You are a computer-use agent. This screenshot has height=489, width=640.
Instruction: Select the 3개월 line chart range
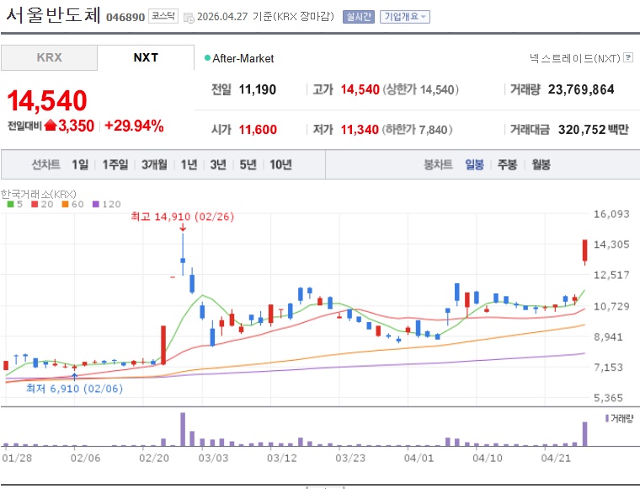[154, 164]
